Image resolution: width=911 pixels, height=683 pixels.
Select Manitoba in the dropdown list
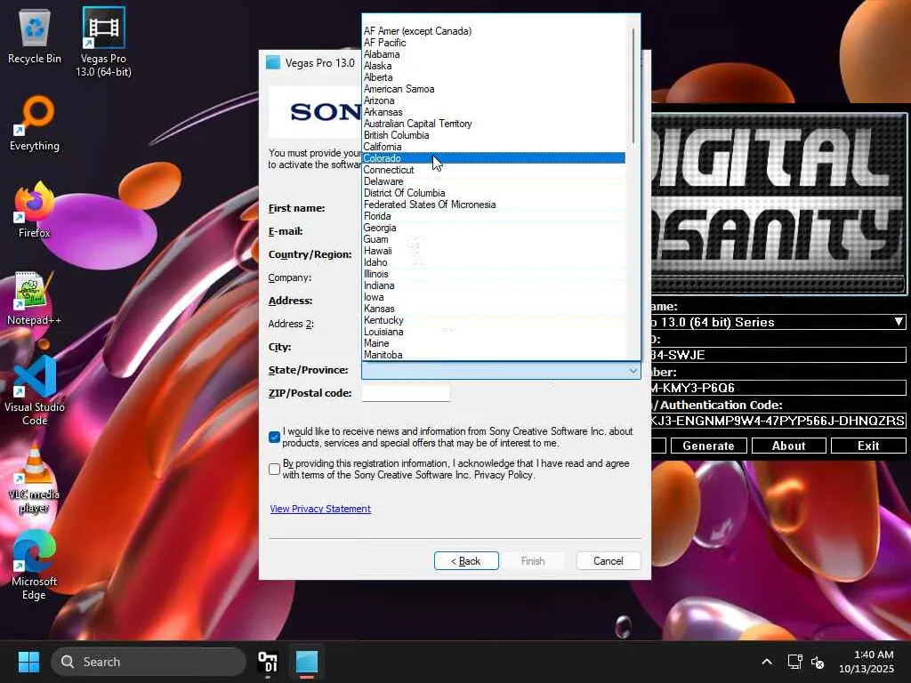tap(493, 355)
